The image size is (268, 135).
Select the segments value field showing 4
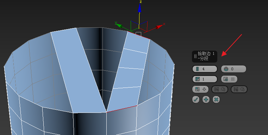point(205,69)
